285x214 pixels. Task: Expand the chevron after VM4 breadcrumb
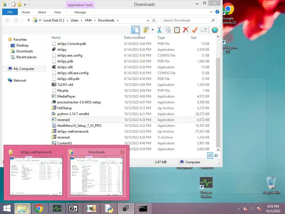95,20
